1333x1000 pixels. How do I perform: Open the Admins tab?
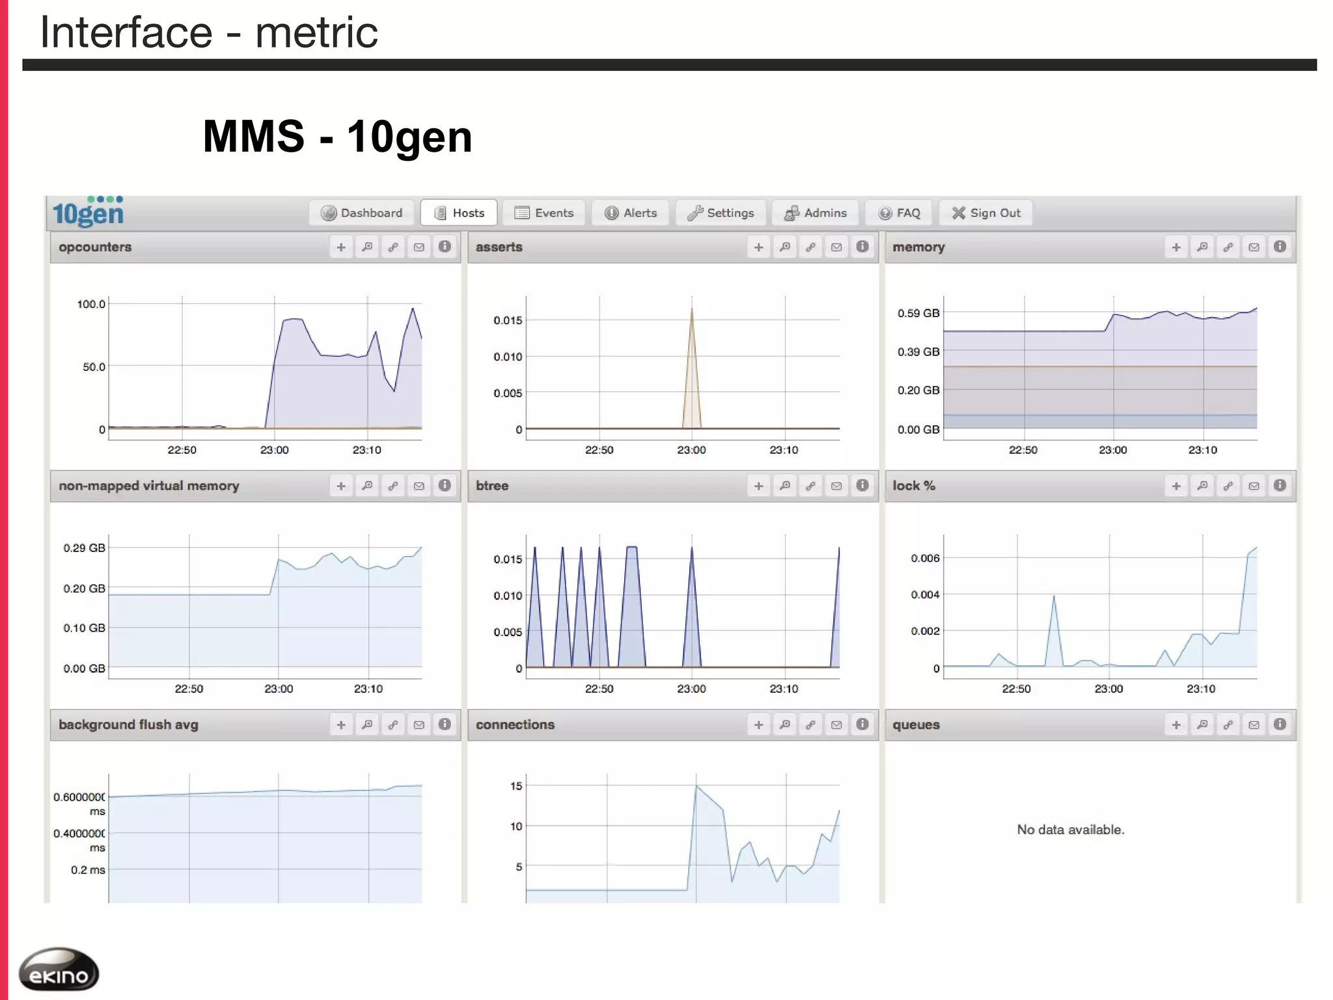pos(816,213)
